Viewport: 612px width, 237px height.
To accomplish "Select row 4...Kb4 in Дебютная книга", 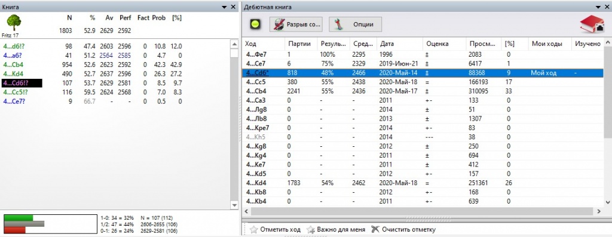I will 423,201.
